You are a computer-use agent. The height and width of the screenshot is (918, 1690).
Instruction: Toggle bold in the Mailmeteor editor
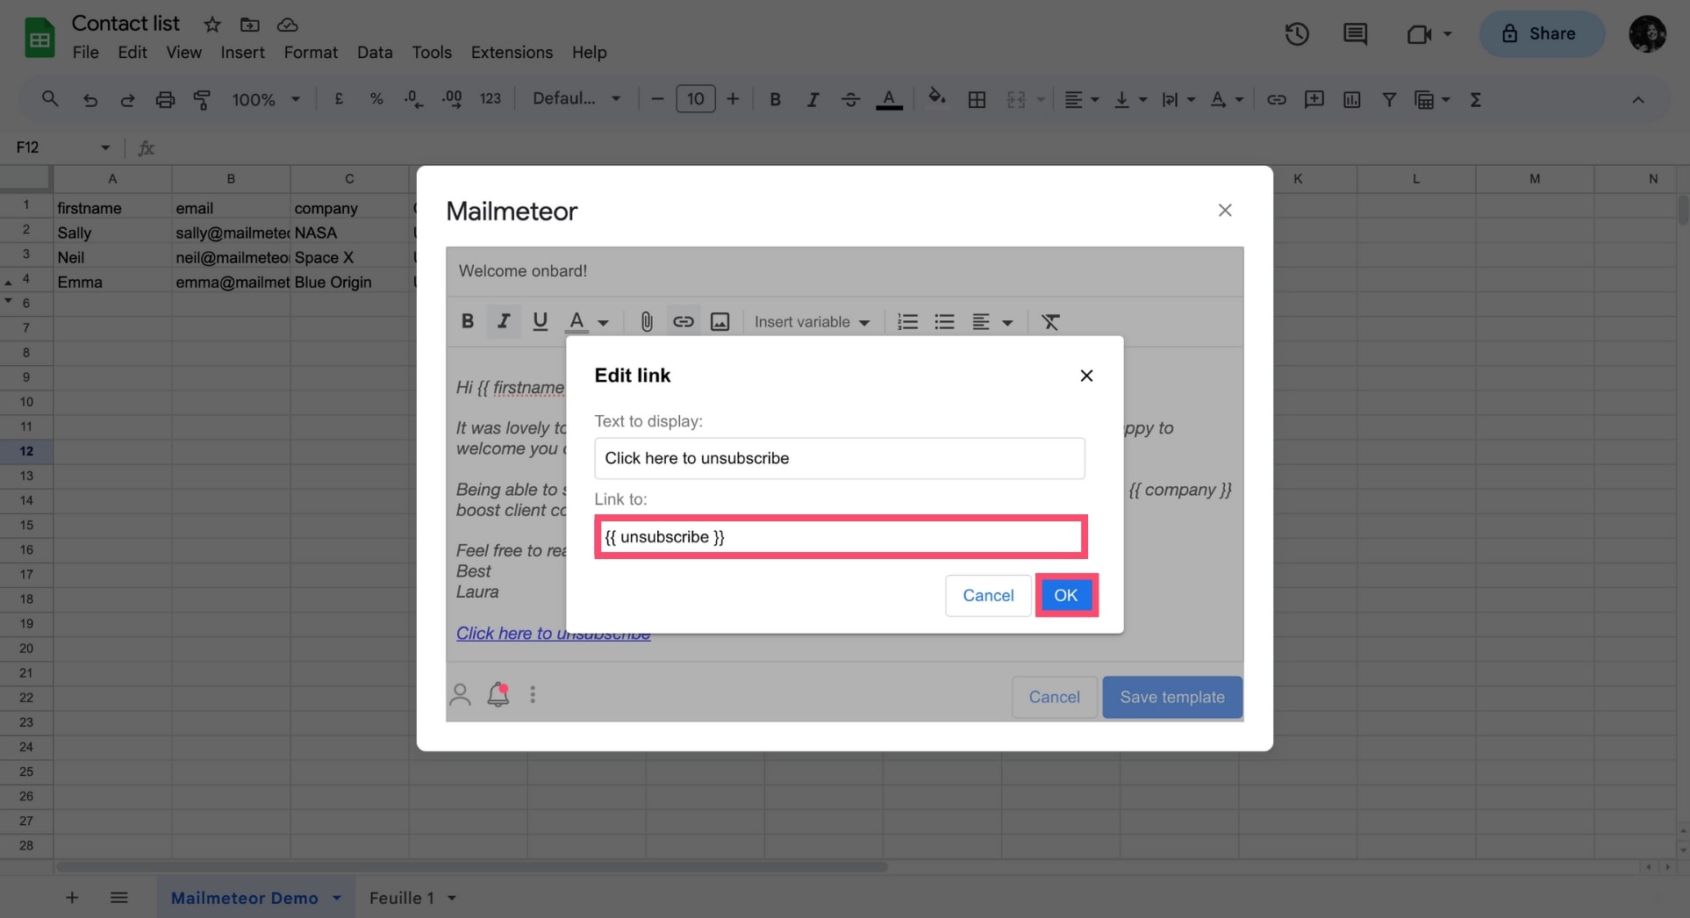click(468, 321)
